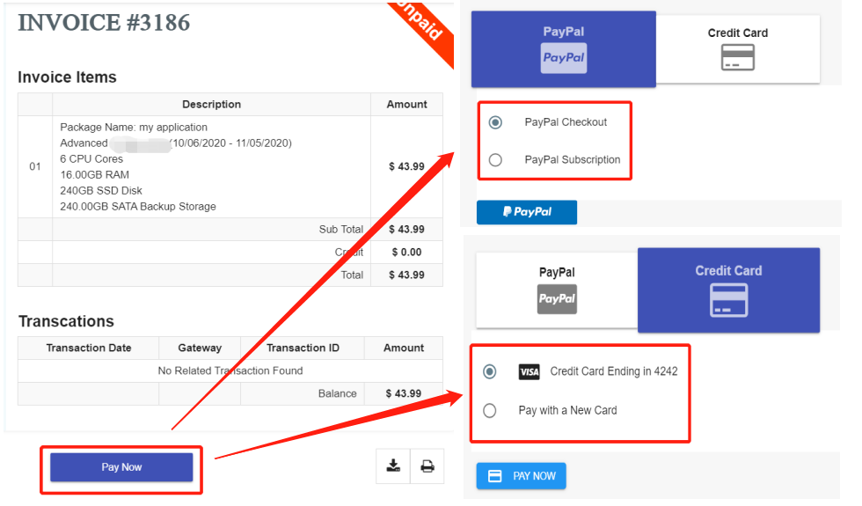Click the card icon in the highlighted Credit Card tab
The image size is (862, 506).
[728, 301]
